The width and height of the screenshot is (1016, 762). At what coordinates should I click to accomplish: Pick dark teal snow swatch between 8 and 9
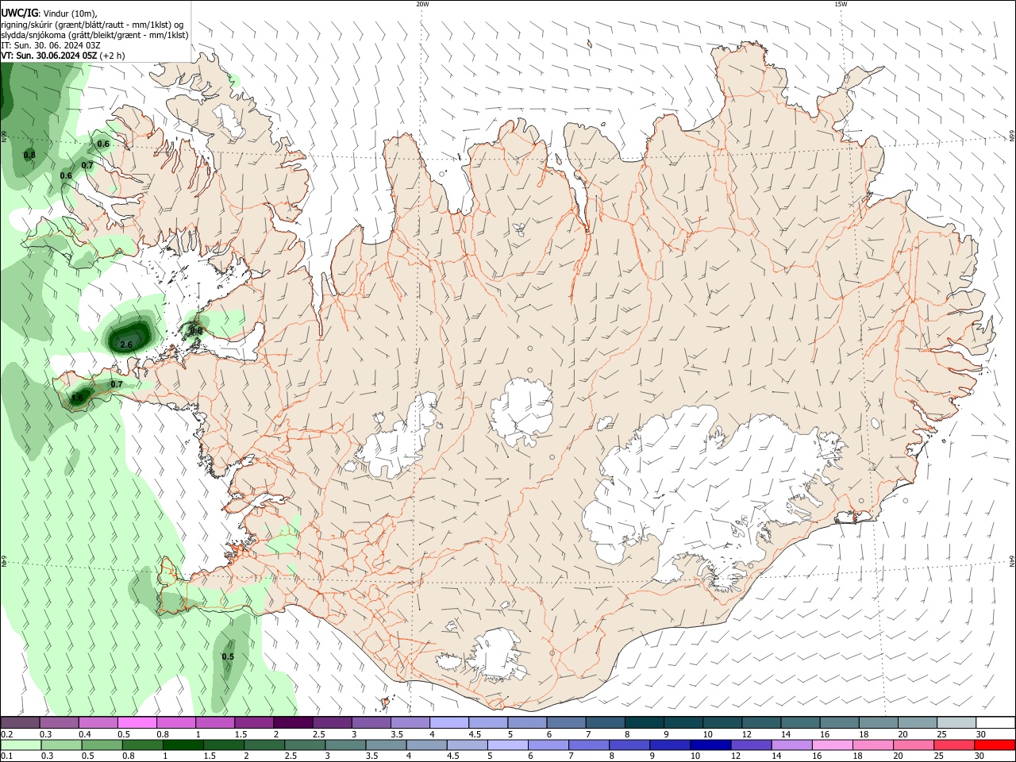[x=645, y=723]
